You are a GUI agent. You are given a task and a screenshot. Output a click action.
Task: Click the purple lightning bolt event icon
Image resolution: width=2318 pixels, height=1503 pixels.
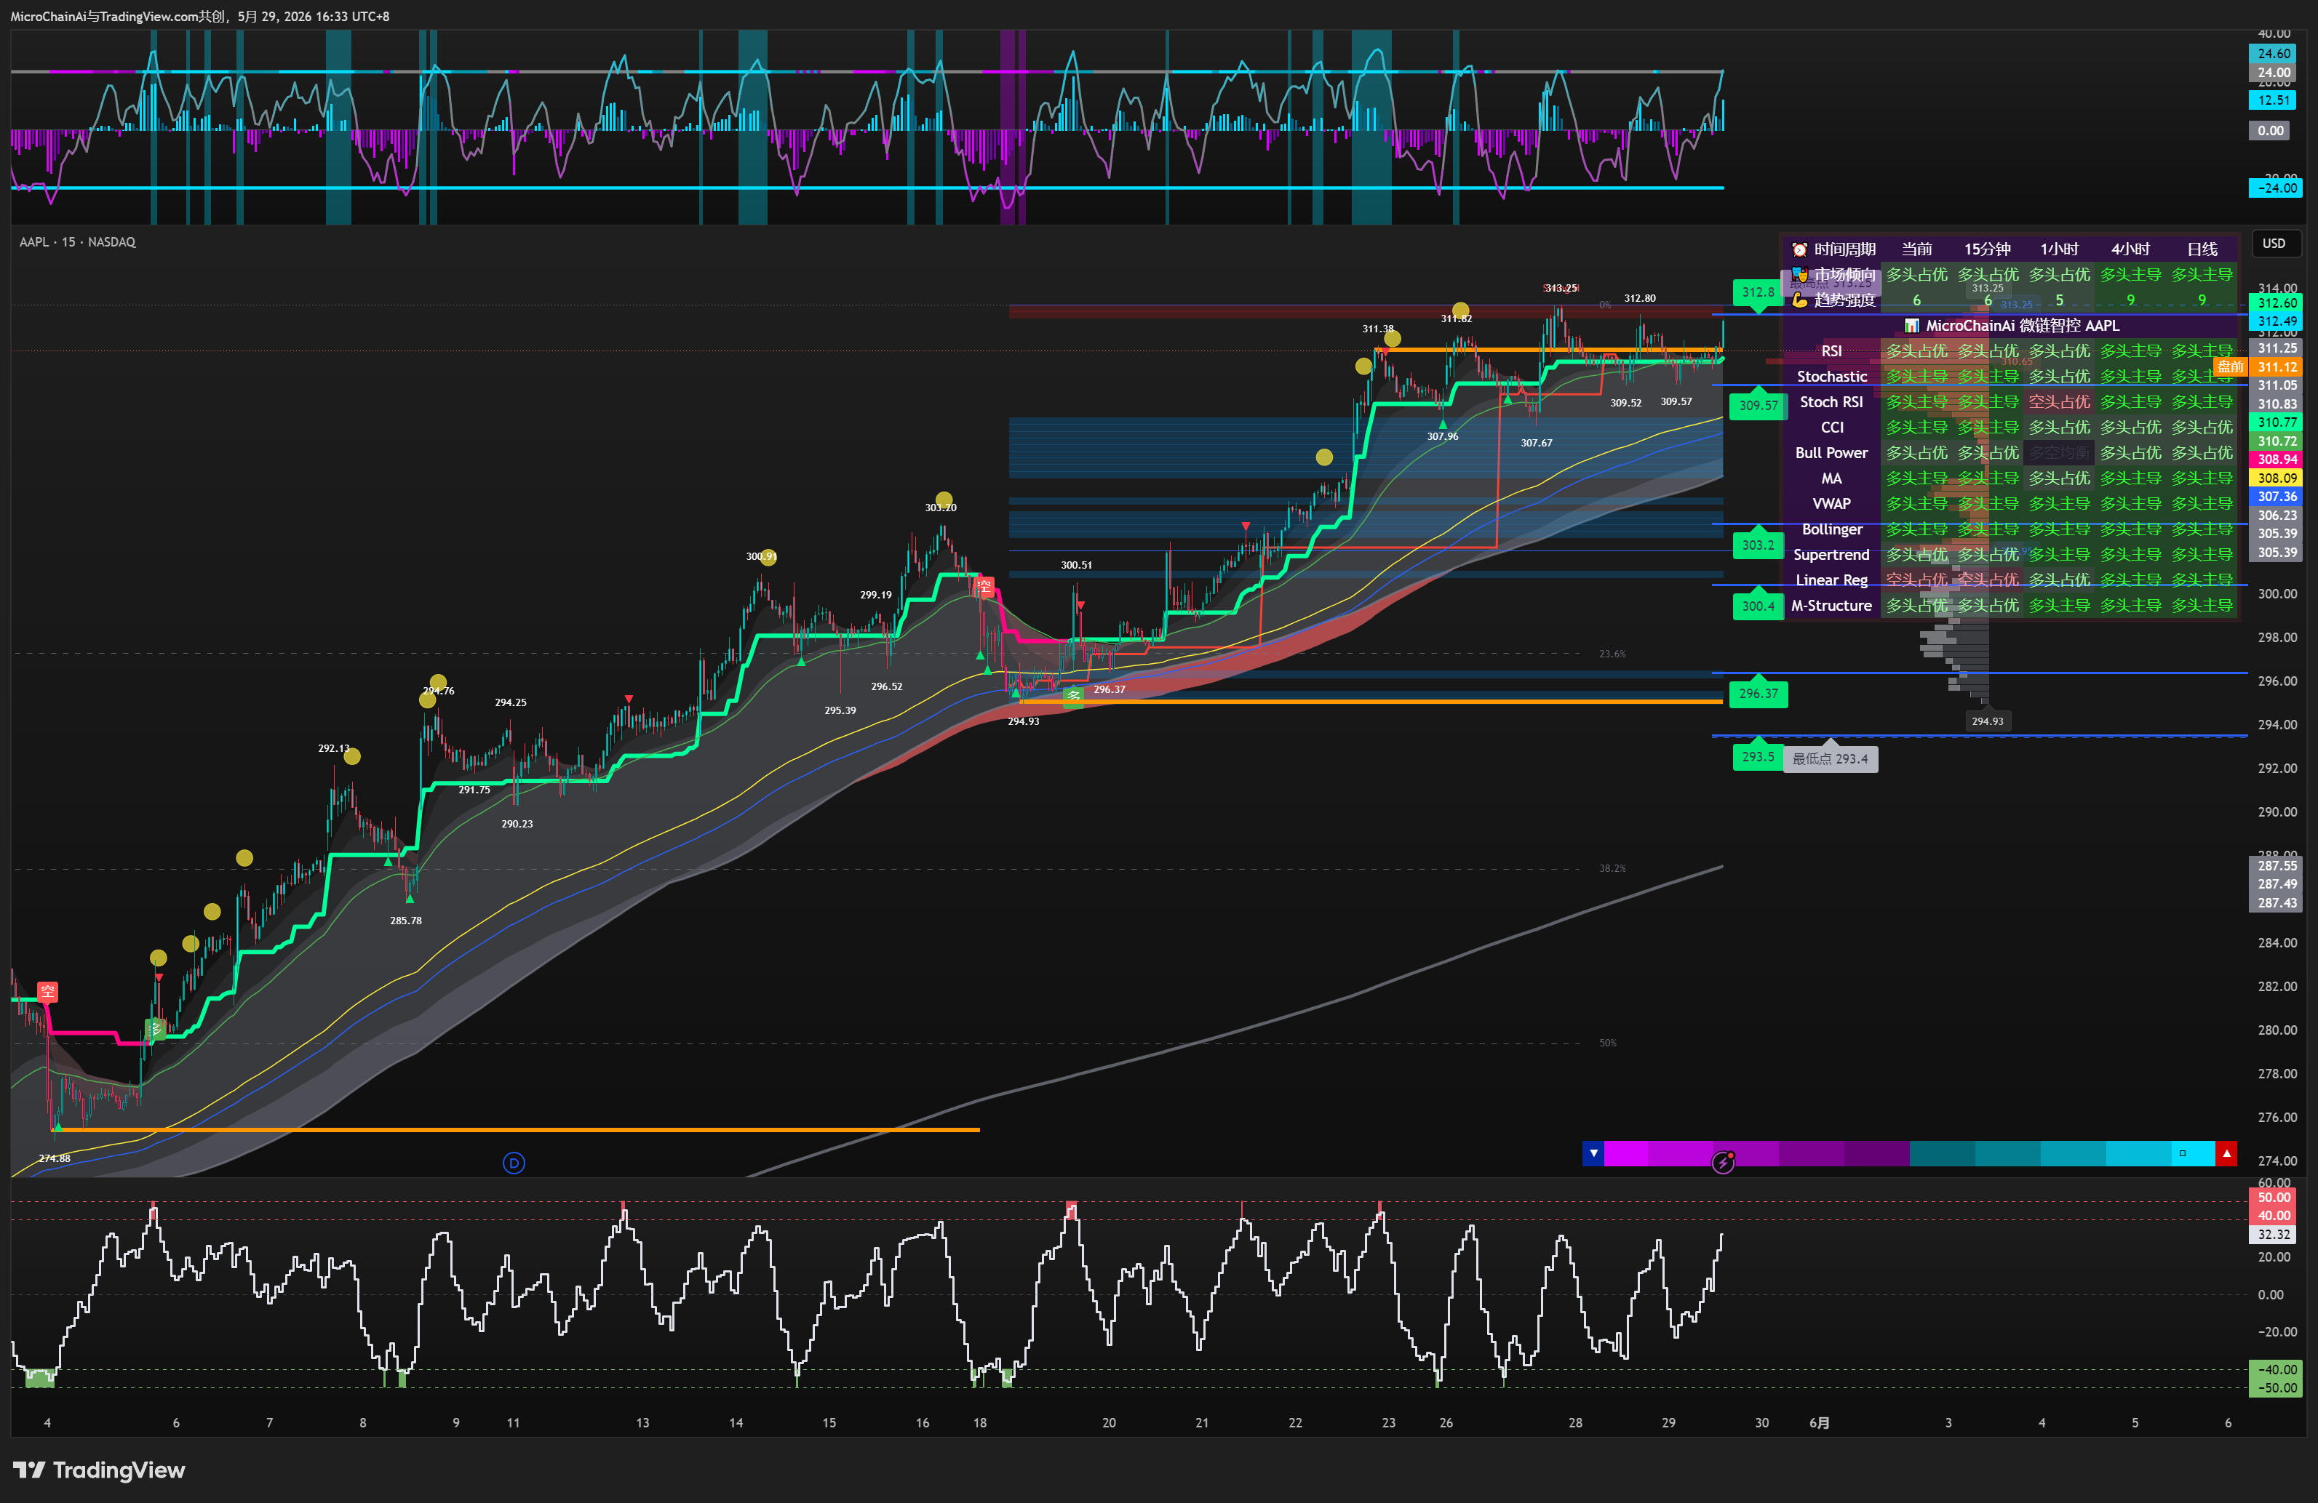(1723, 1162)
